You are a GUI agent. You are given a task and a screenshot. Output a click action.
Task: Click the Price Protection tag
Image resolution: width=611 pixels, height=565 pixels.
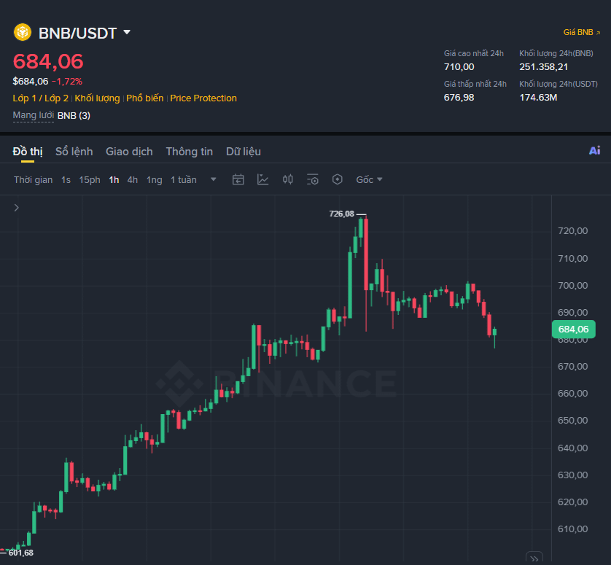203,98
